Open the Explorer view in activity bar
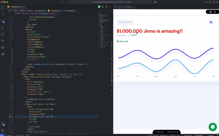Image resolution: width=219 pixels, height=136 pixels. 3,8
